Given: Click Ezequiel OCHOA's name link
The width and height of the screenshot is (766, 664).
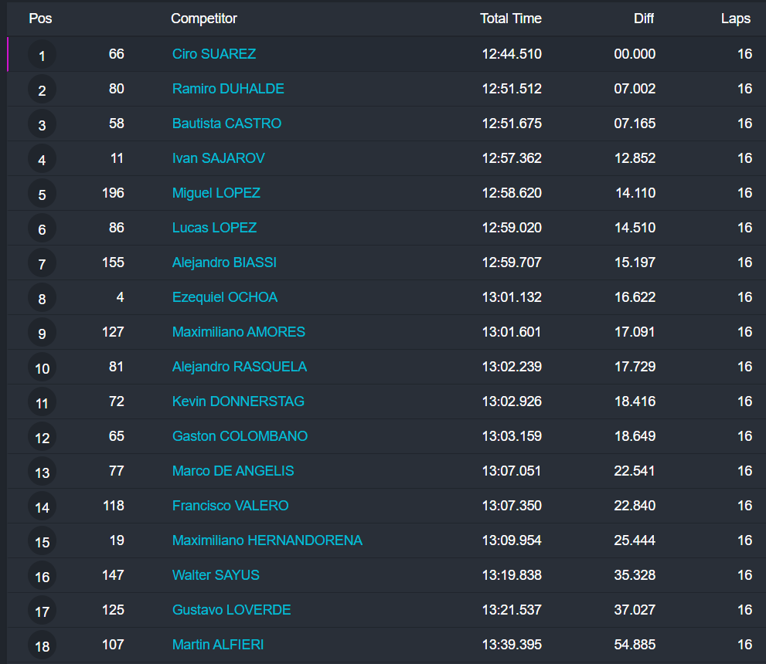Looking at the screenshot, I should pyautogui.click(x=224, y=297).
